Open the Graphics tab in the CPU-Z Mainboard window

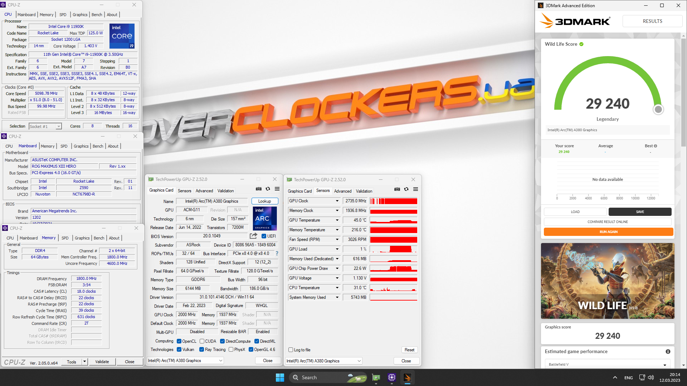click(x=81, y=146)
